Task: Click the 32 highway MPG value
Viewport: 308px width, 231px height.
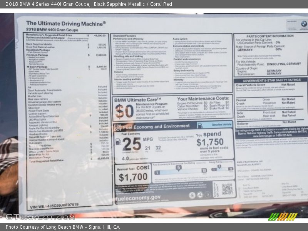Action: (x=158, y=147)
